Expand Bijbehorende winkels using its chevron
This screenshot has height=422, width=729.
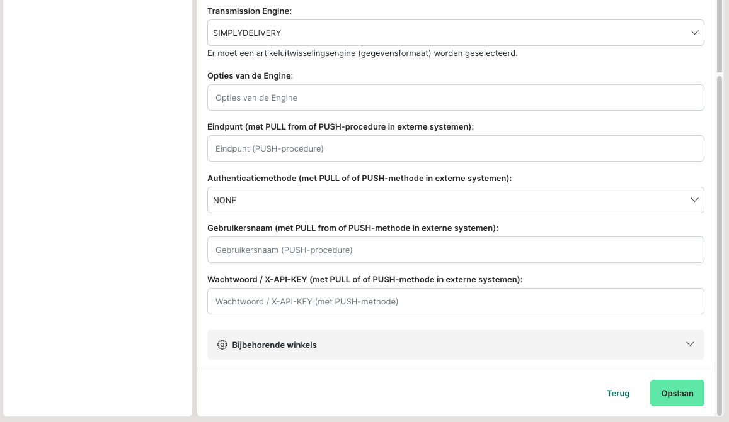(690, 344)
